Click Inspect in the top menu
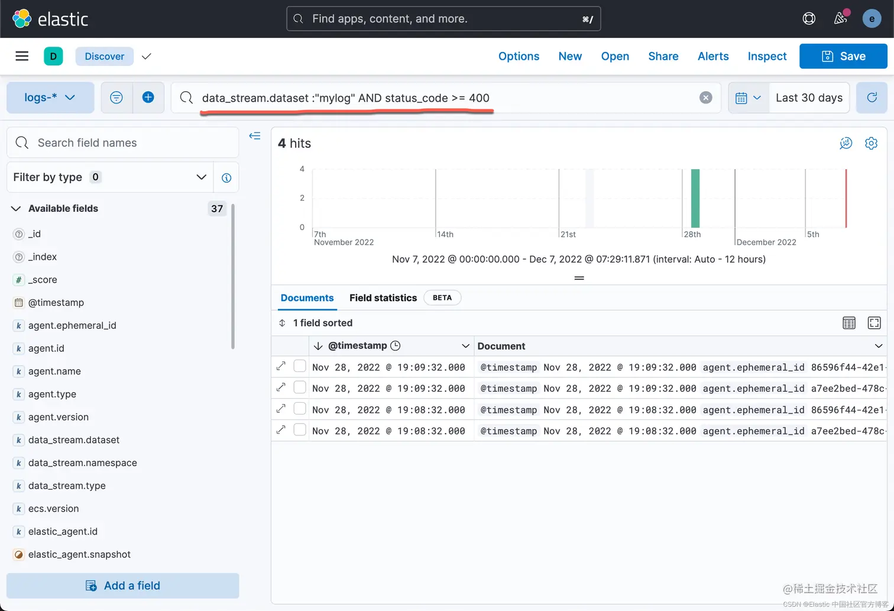 tap(767, 56)
